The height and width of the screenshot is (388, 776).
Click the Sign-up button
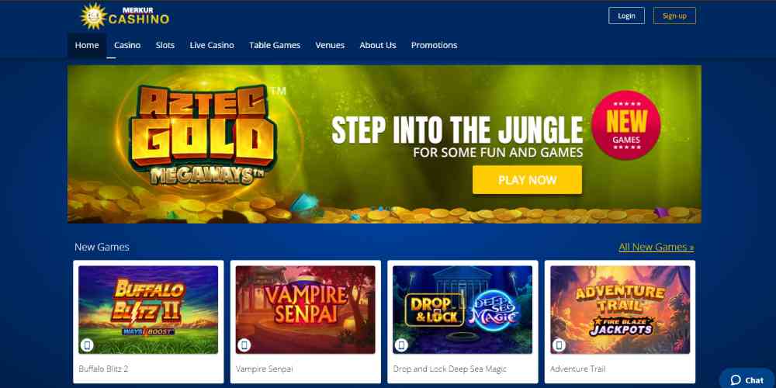coord(674,16)
